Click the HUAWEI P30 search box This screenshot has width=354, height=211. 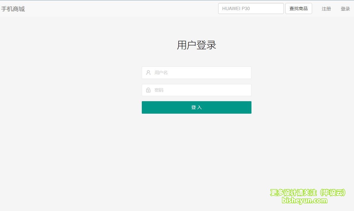pos(251,9)
